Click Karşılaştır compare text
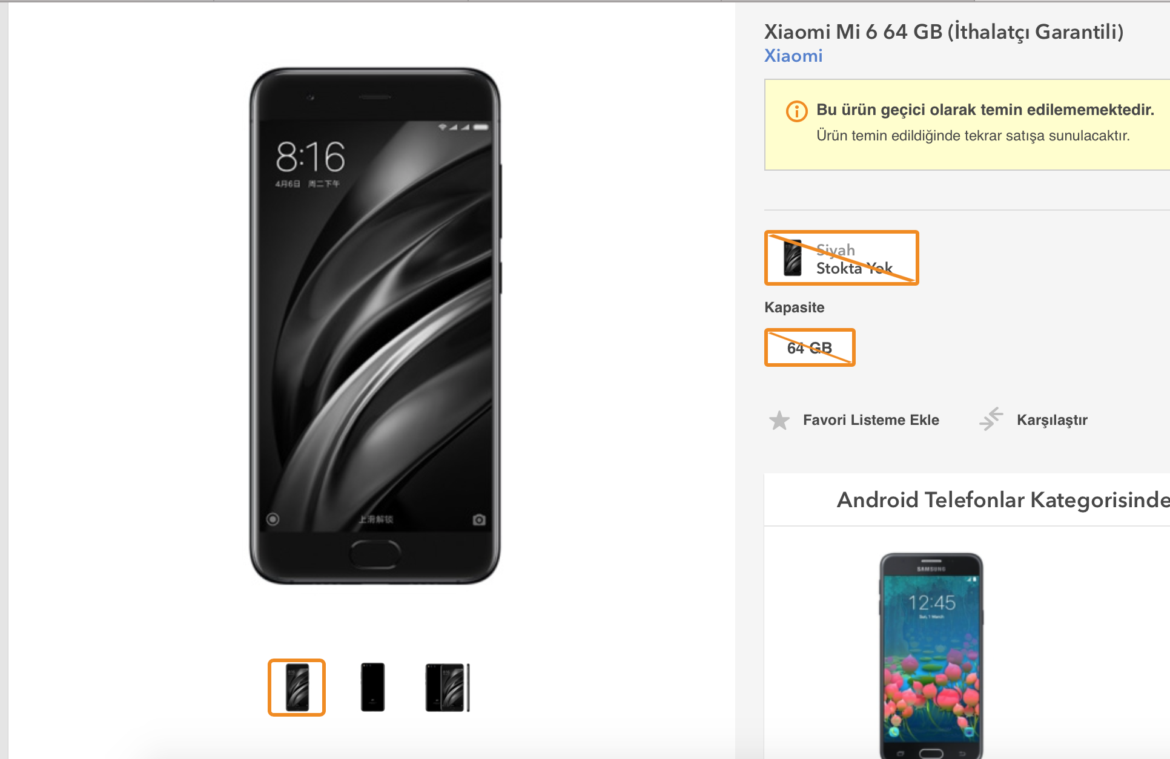The image size is (1170, 759). tap(1052, 420)
